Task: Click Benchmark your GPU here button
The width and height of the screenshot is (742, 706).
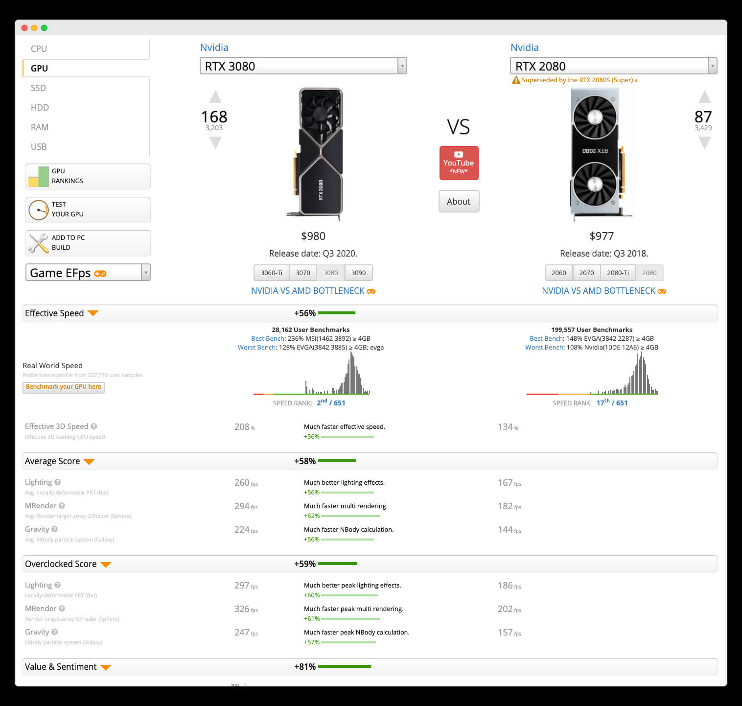Action: click(64, 387)
